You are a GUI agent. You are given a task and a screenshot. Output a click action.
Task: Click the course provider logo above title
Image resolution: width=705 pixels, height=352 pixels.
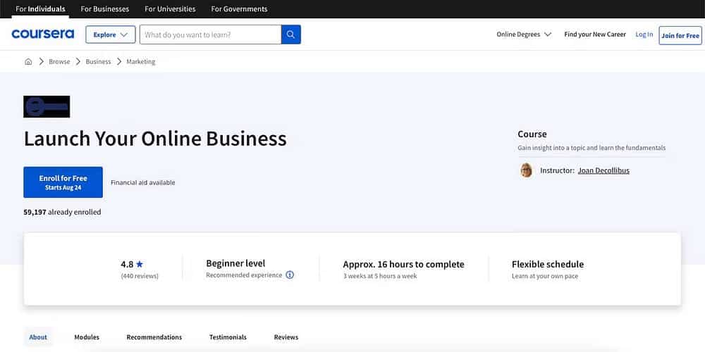tap(47, 107)
